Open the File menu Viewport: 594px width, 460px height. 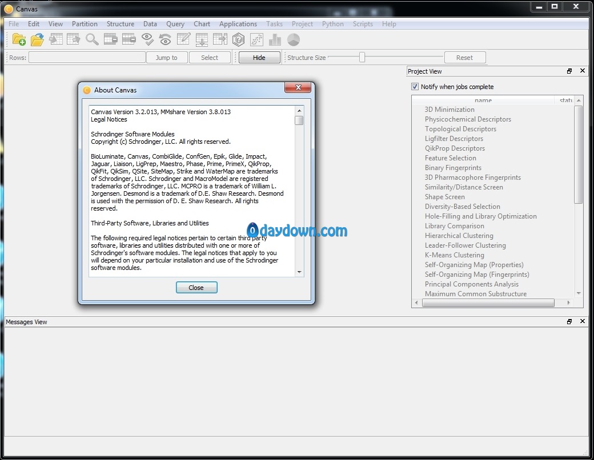[x=14, y=24]
